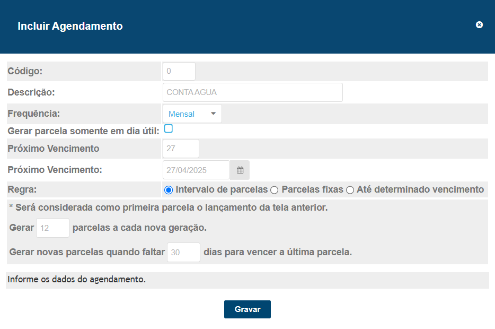This screenshot has height=329, width=495.
Task: Close the Incluir Agendamento dialog
Action: pyautogui.click(x=479, y=25)
